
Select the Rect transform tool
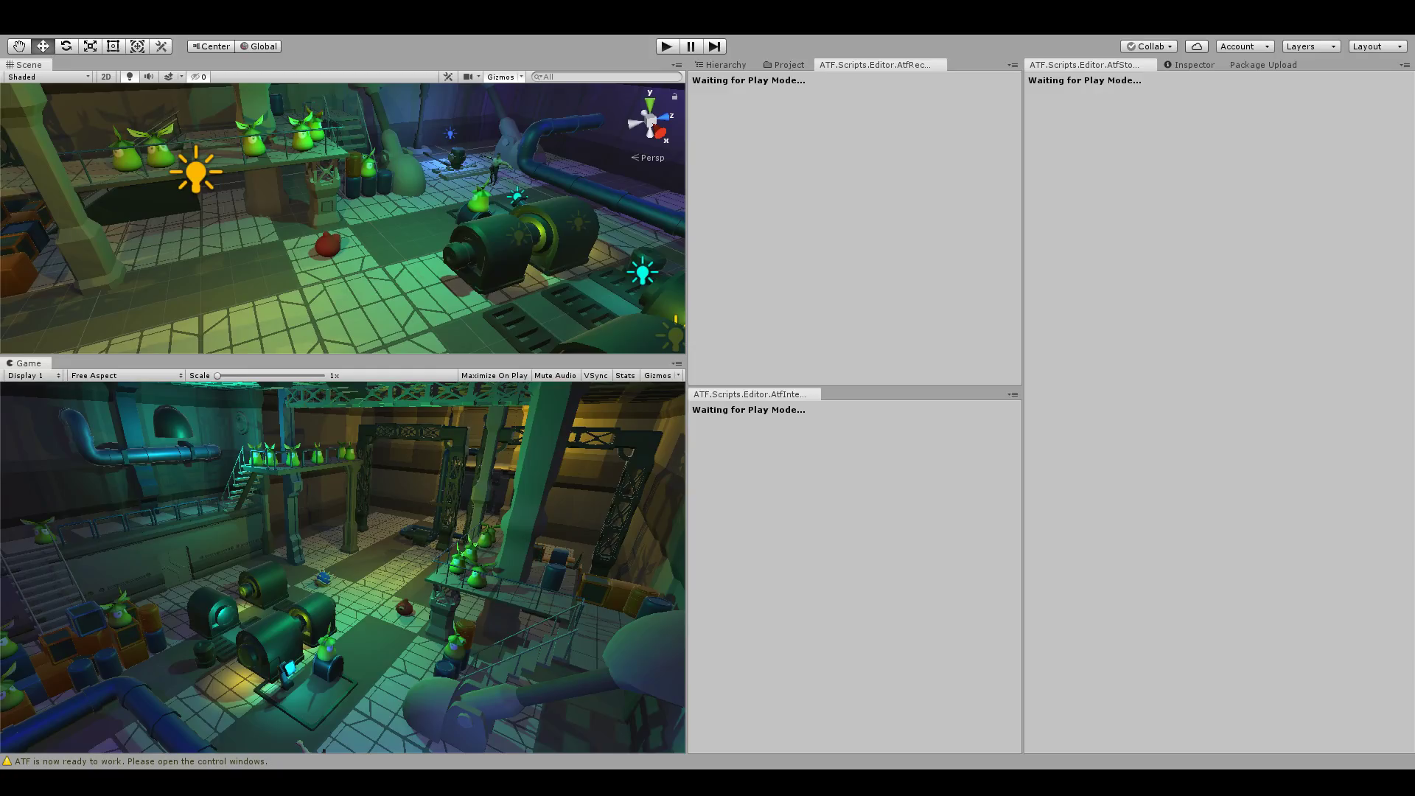click(x=113, y=46)
